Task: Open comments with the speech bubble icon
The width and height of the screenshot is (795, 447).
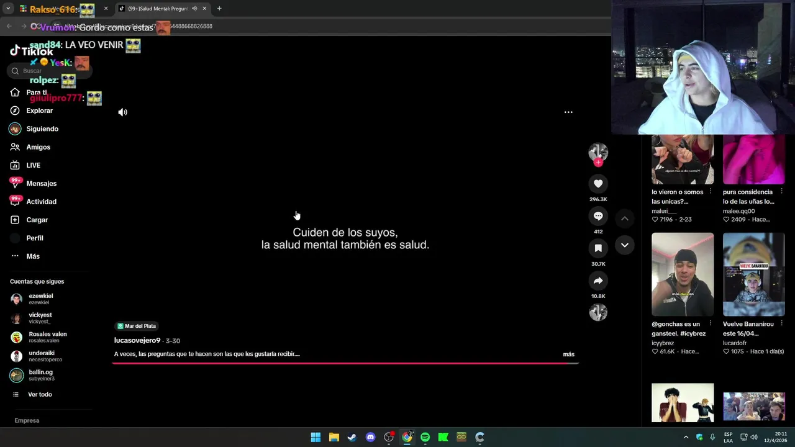Action: (598, 216)
